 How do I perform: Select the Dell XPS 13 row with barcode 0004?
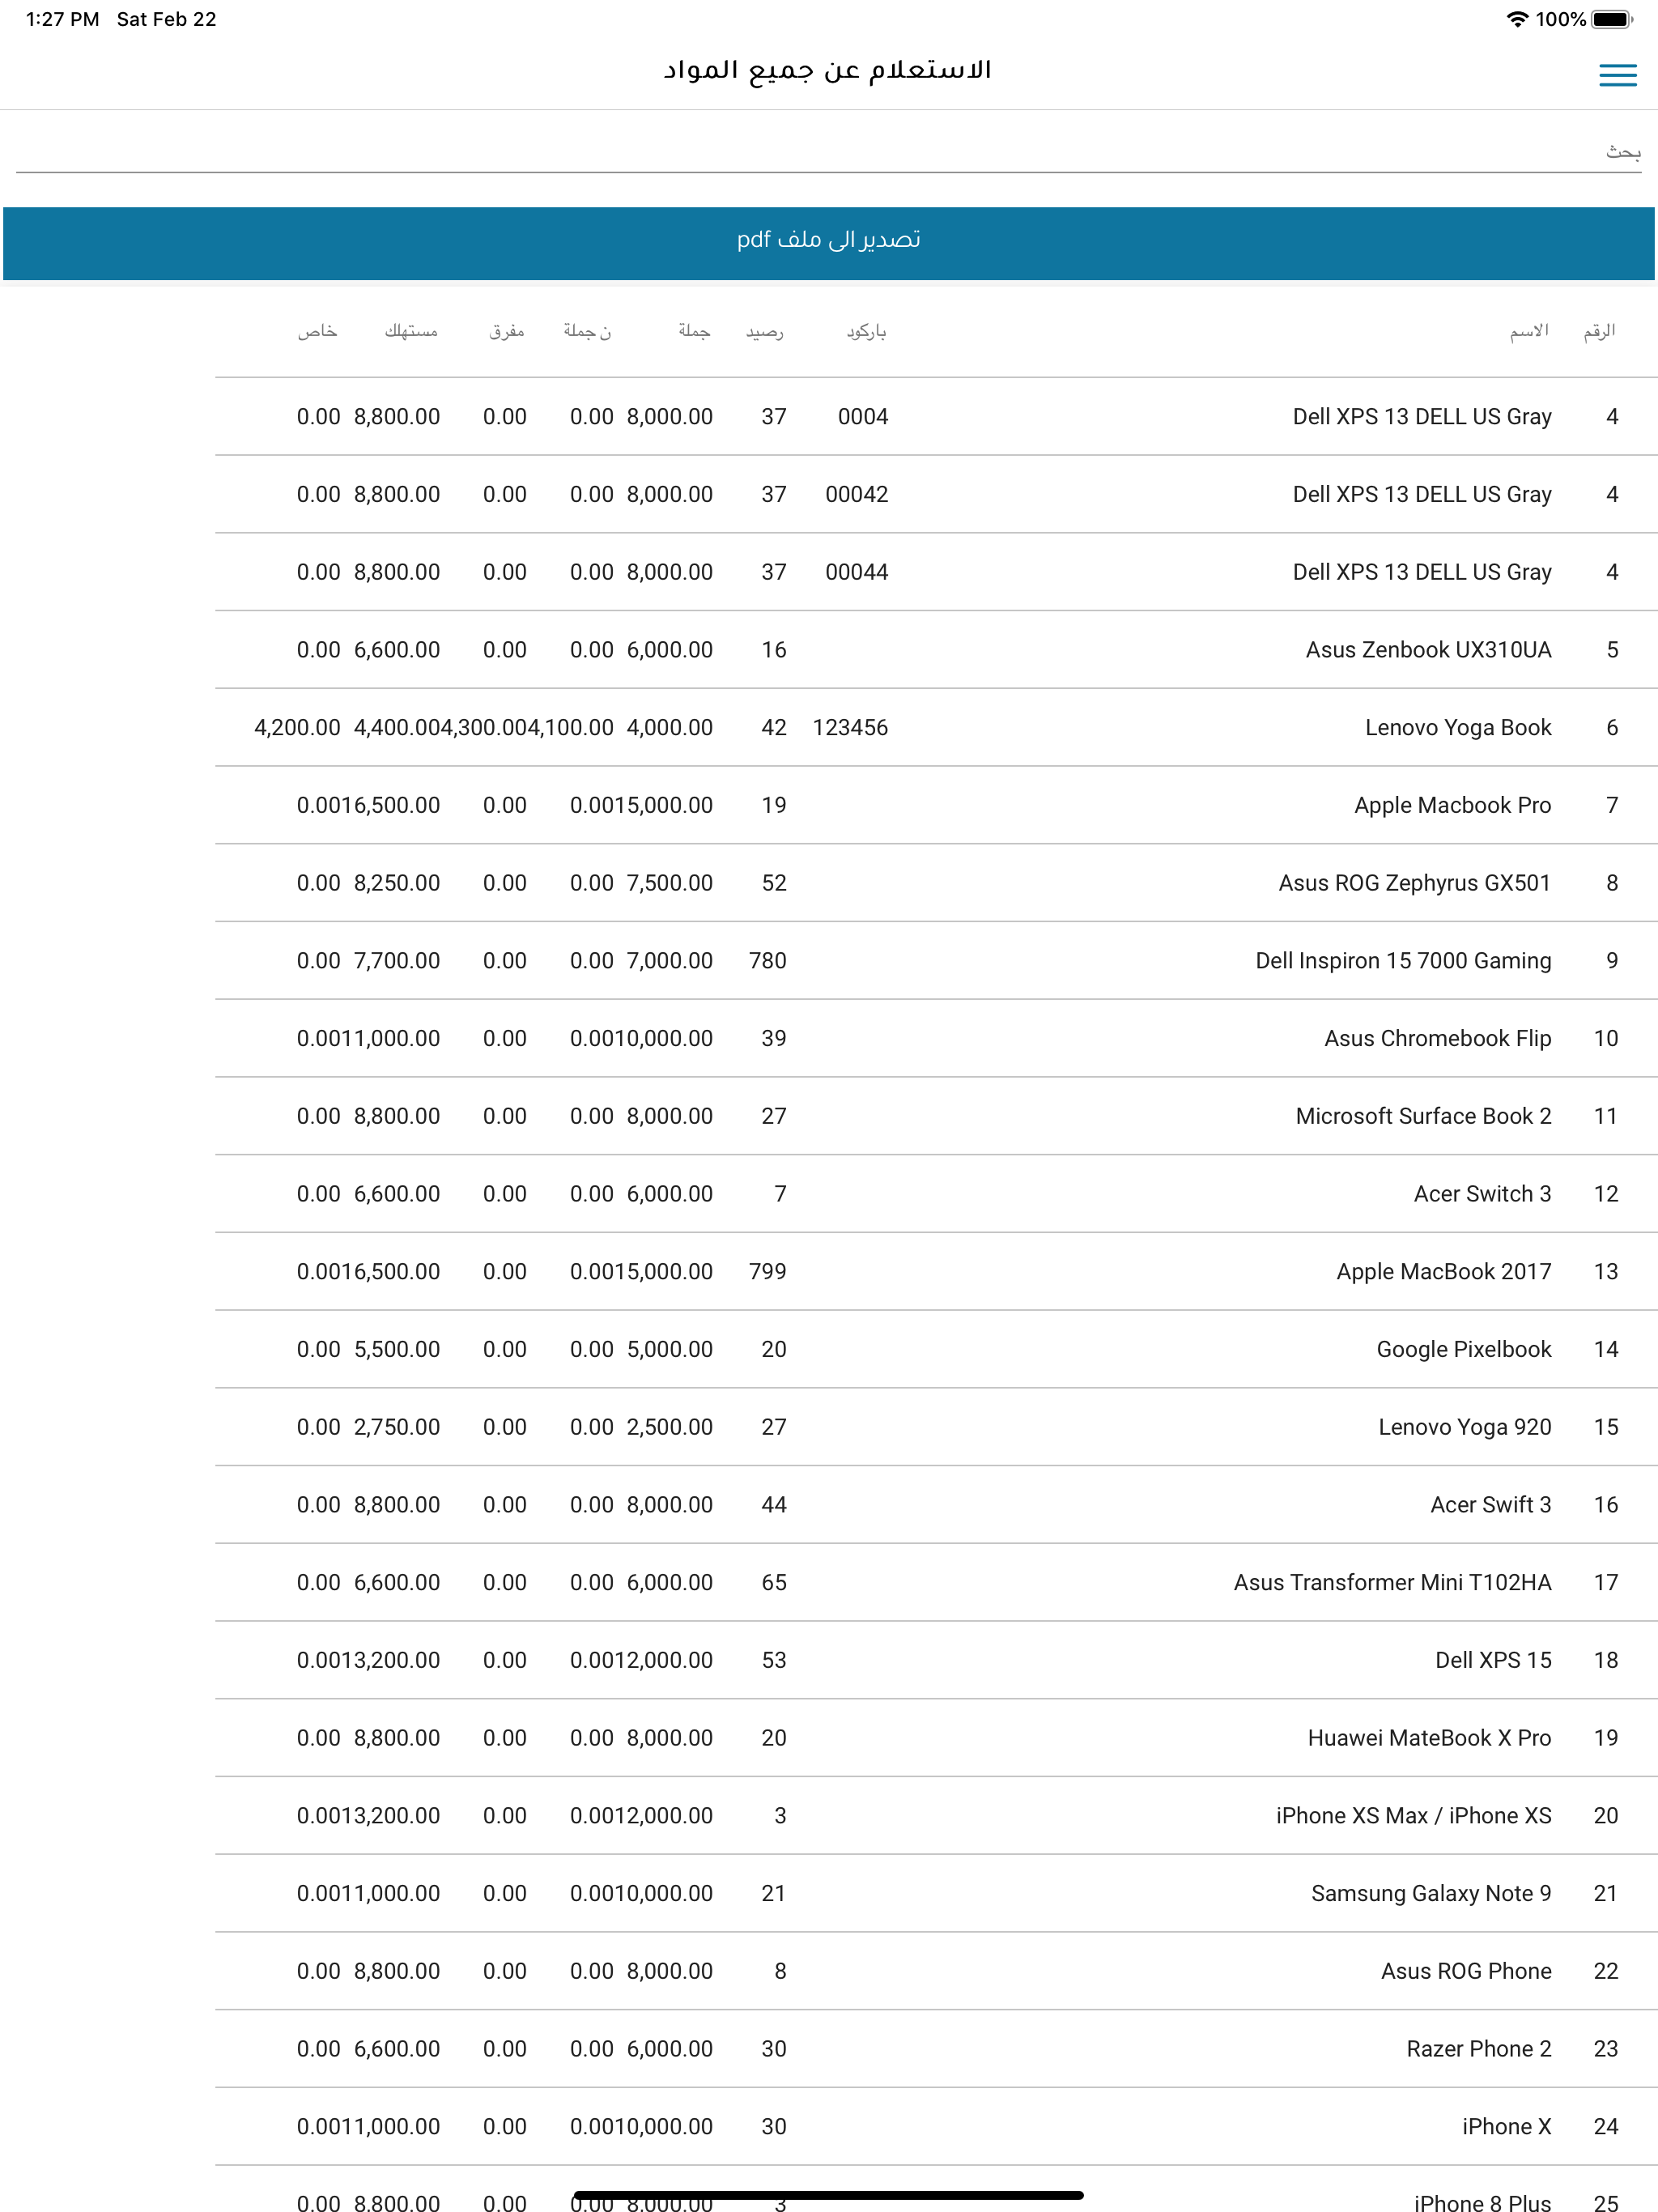pos(936,417)
